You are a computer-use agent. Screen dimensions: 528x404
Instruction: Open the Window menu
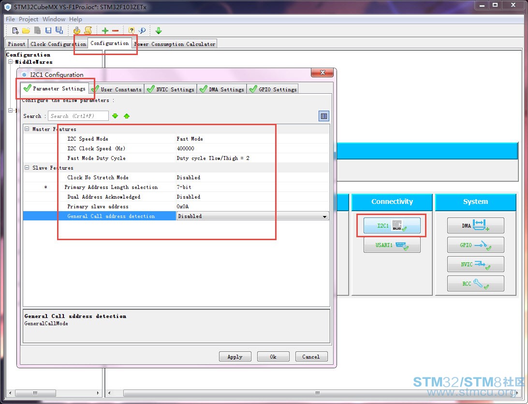pyautogui.click(x=54, y=19)
